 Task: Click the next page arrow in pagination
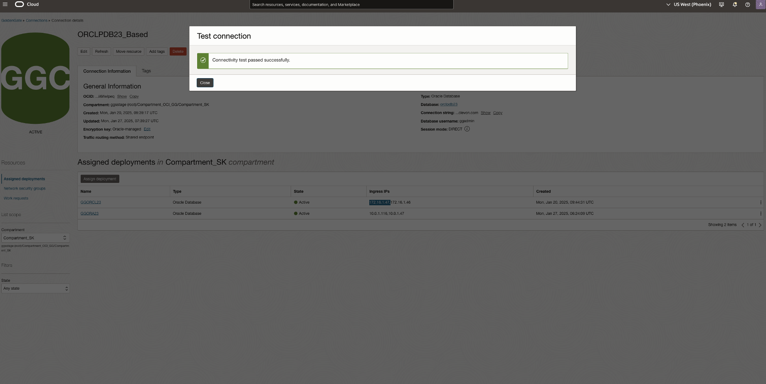coord(761,225)
